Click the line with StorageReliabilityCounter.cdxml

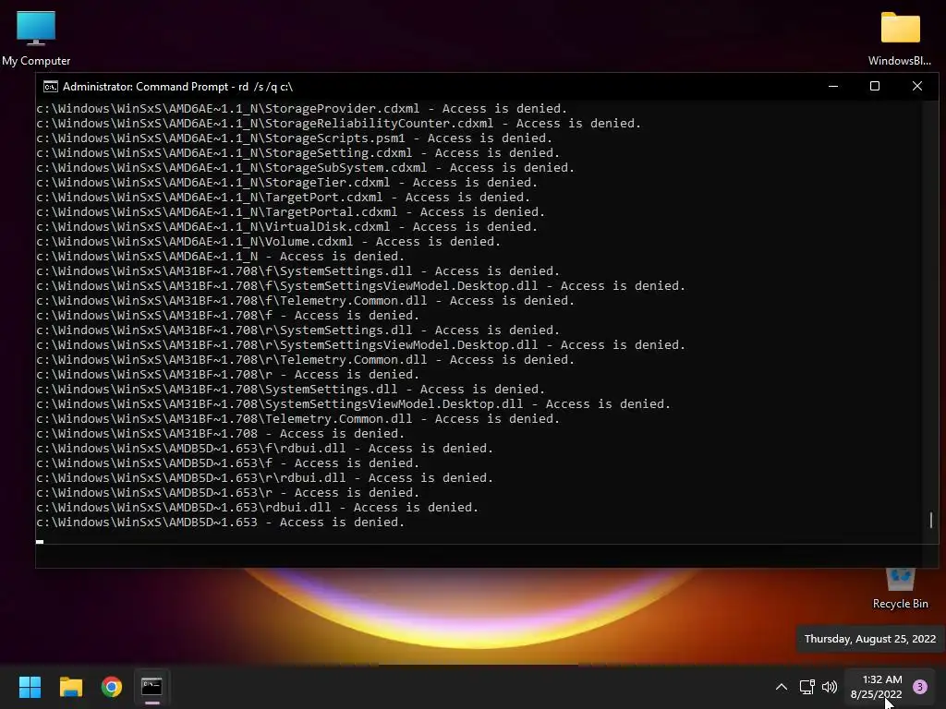click(x=338, y=124)
